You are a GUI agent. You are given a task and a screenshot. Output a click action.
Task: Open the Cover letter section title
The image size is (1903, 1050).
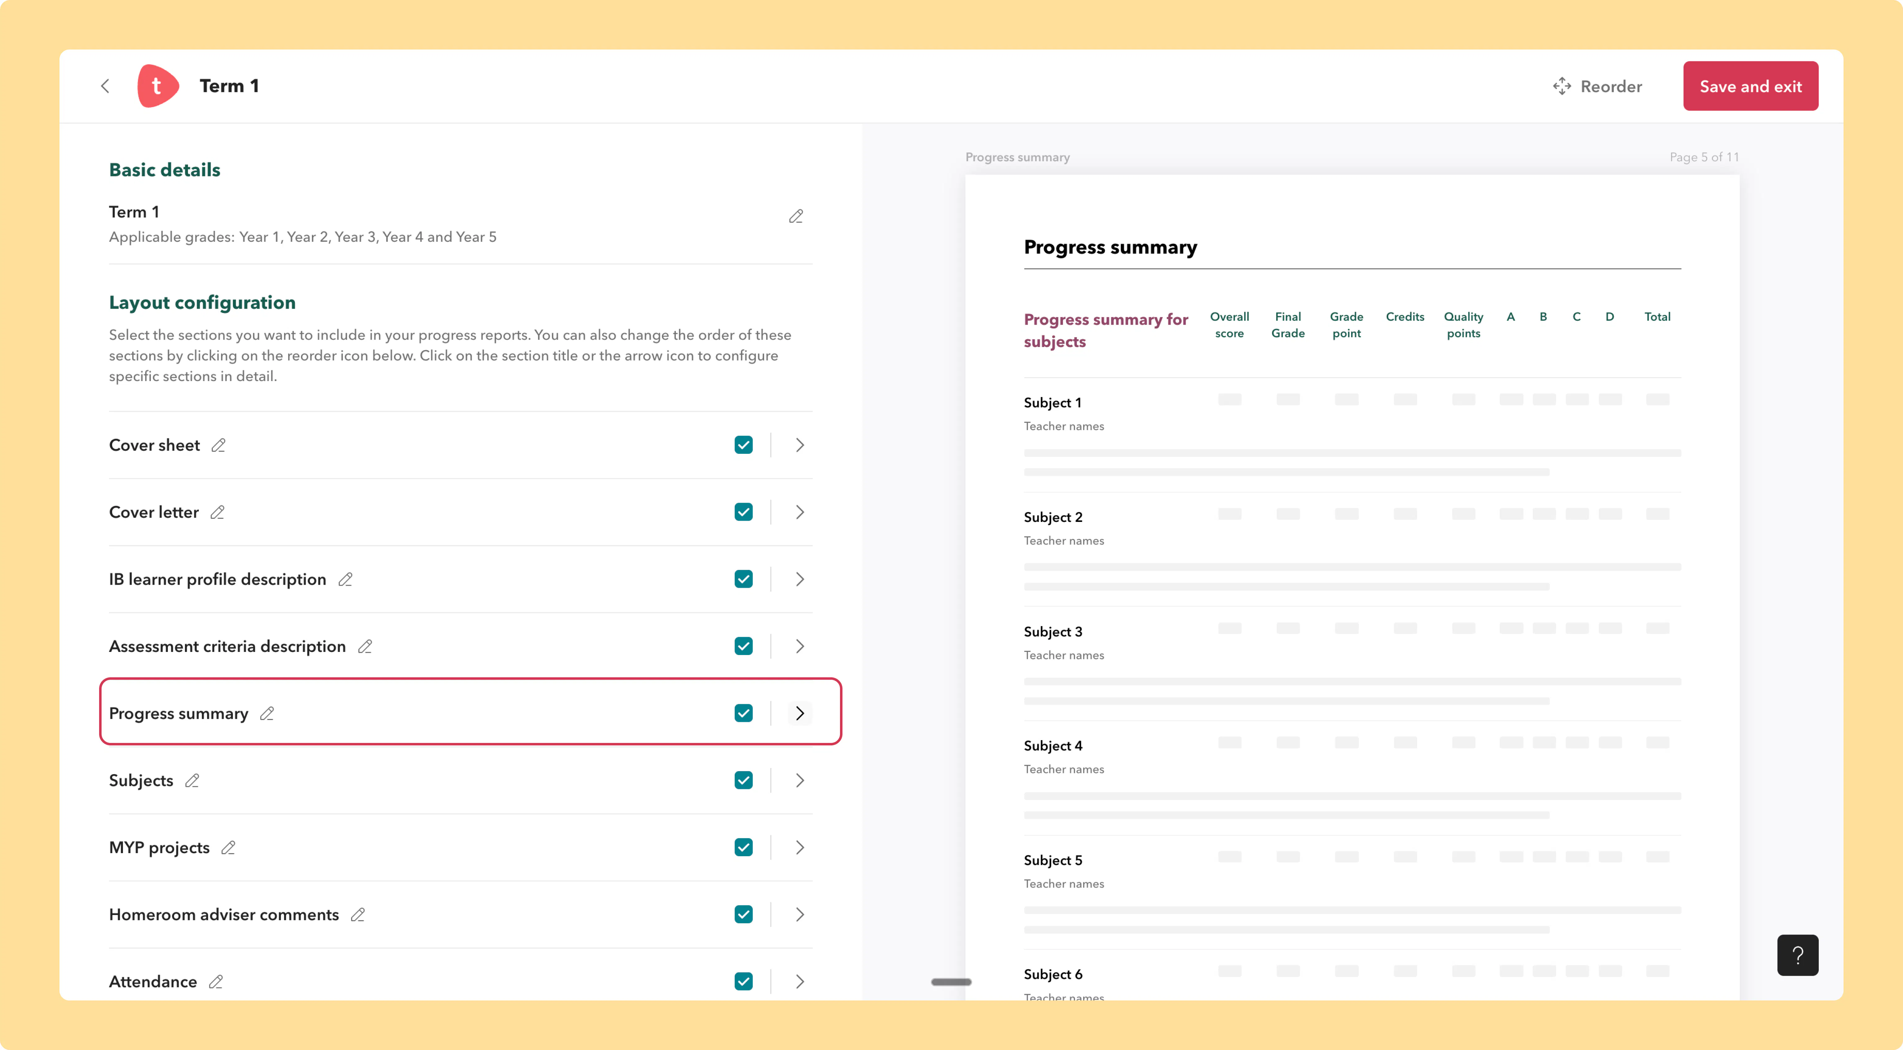pos(154,512)
